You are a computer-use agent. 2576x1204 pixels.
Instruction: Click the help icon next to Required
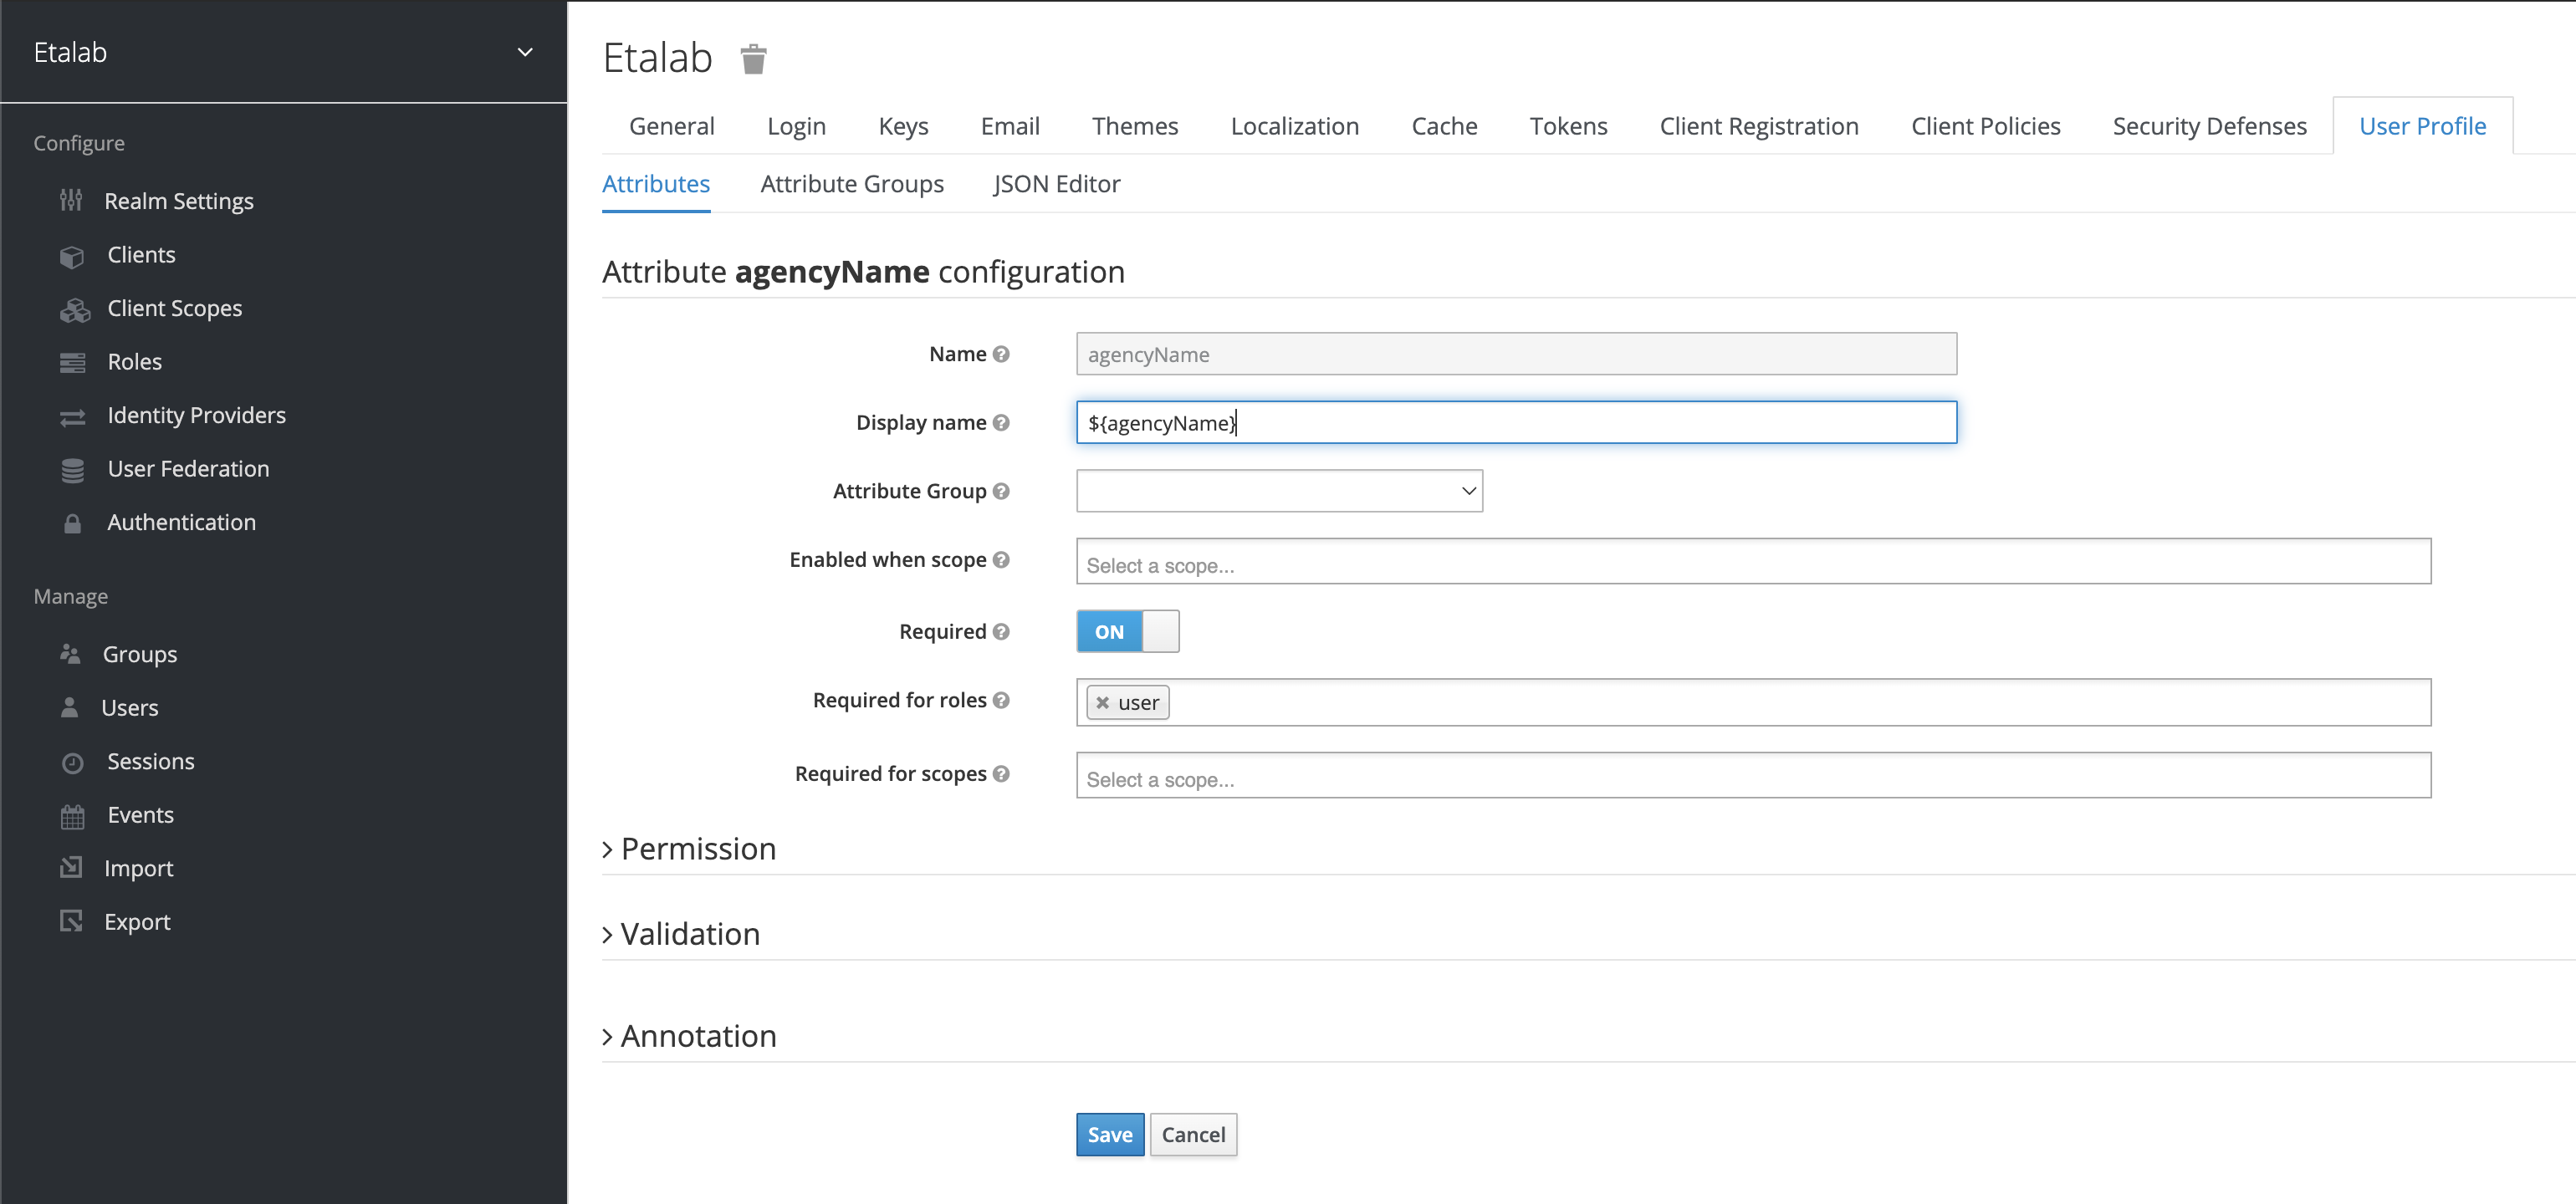(1002, 631)
